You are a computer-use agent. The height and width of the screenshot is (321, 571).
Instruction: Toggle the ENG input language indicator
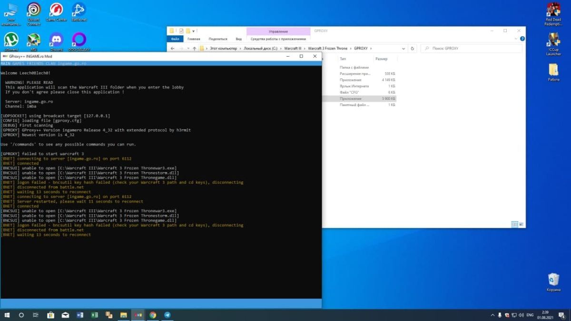[x=529, y=315]
